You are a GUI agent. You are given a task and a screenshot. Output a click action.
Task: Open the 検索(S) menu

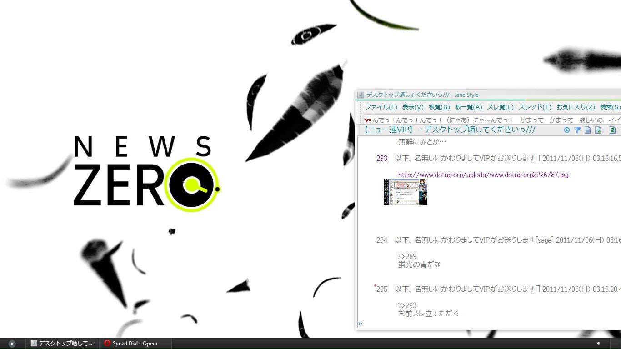(610, 107)
